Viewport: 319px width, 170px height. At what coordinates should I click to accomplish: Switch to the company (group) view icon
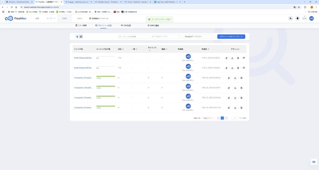81,37
